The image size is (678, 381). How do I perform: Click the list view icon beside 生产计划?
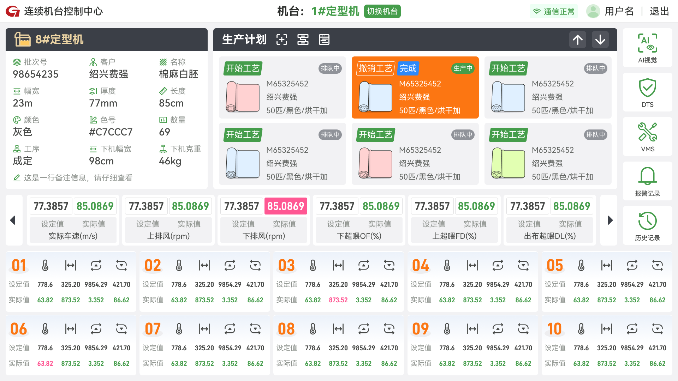pos(324,40)
